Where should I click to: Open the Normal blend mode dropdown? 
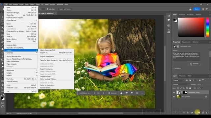click(x=181, y=84)
